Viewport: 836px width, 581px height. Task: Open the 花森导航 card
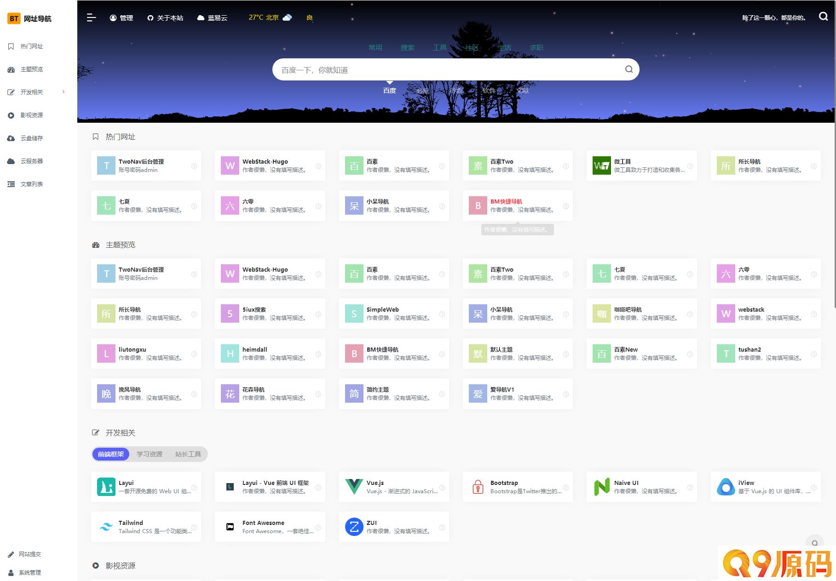[x=270, y=393]
